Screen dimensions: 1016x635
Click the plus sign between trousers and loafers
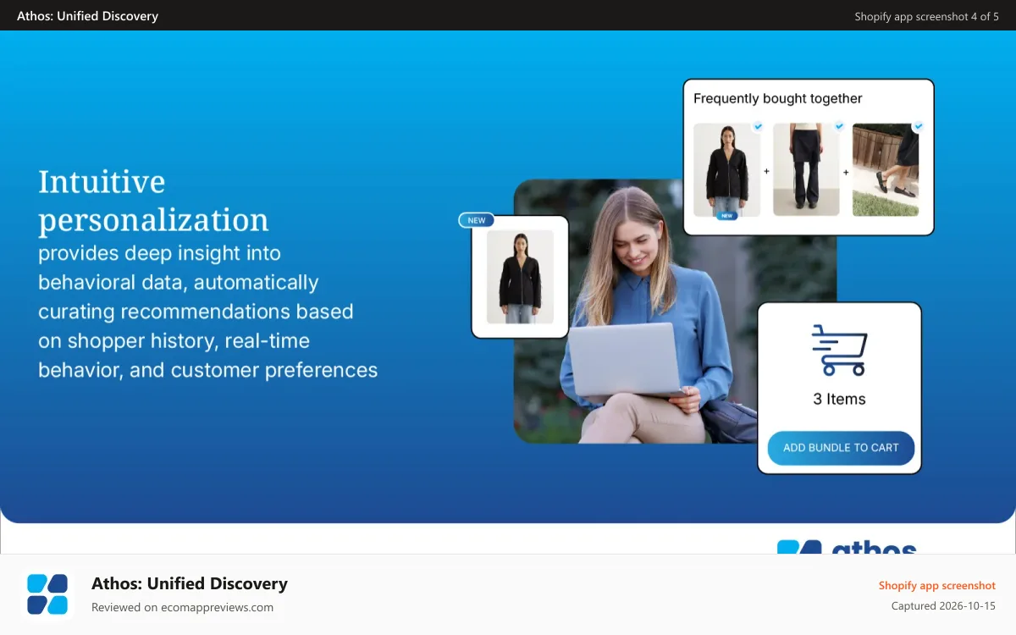click(845, 172)
